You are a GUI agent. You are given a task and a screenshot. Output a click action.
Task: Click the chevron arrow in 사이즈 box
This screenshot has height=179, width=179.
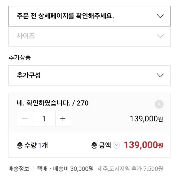[160, 36]
